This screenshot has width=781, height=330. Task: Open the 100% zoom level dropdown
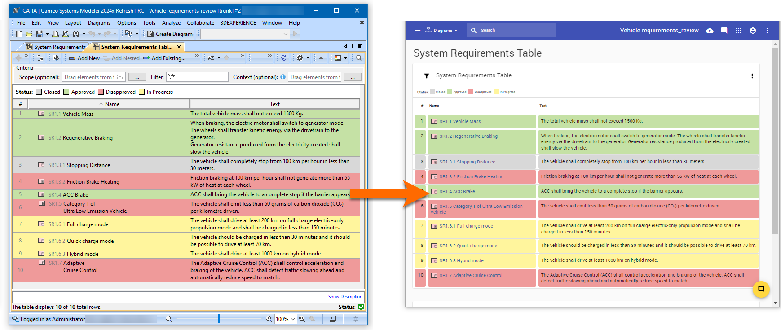pos(286,319)
